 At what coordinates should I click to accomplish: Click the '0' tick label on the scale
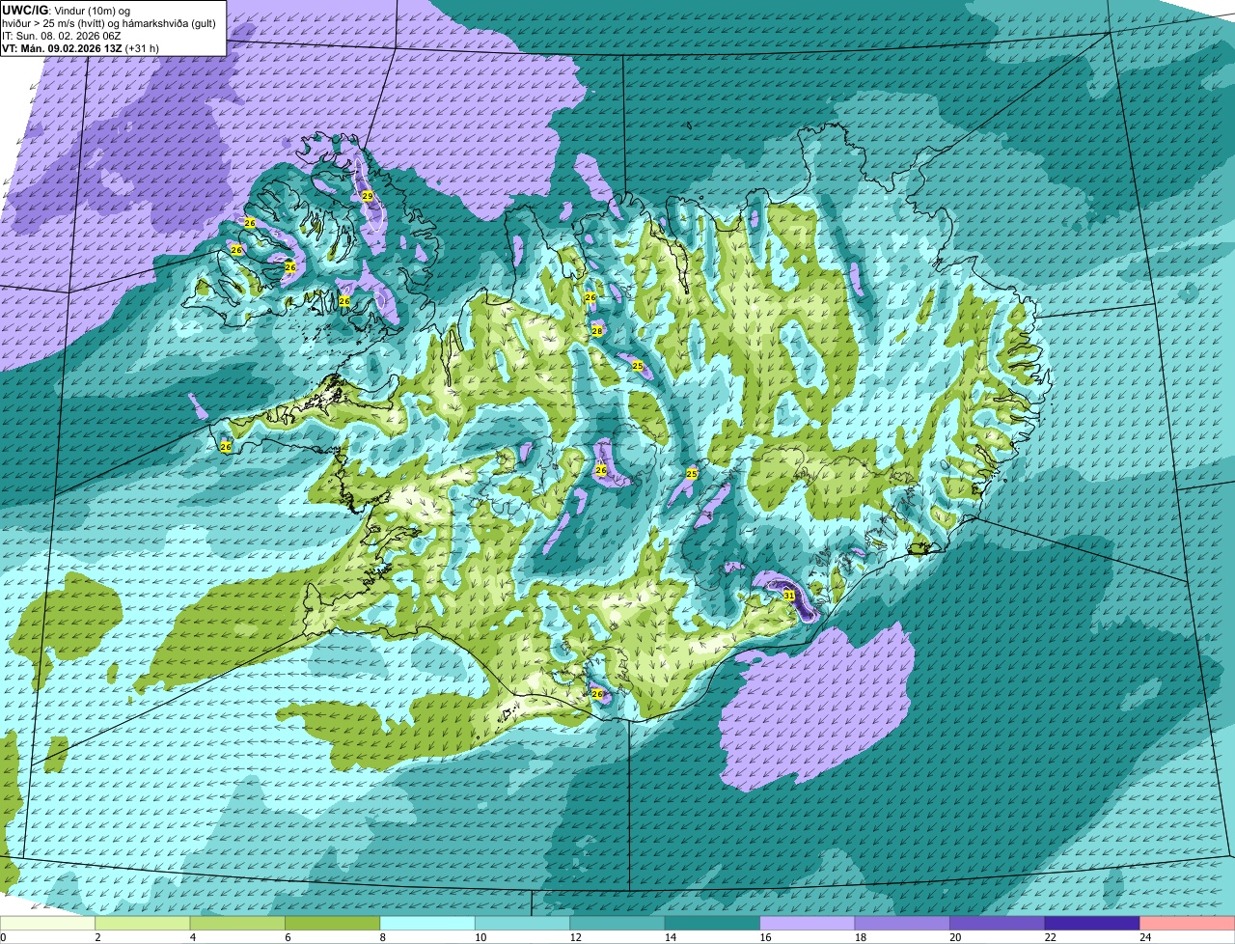click(x=3, y=937)
